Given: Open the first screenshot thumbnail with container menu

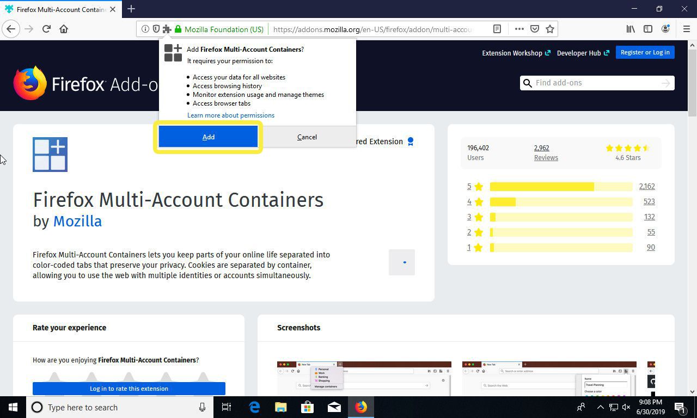Looking at the screenshot, I should [x=364, y=378].
